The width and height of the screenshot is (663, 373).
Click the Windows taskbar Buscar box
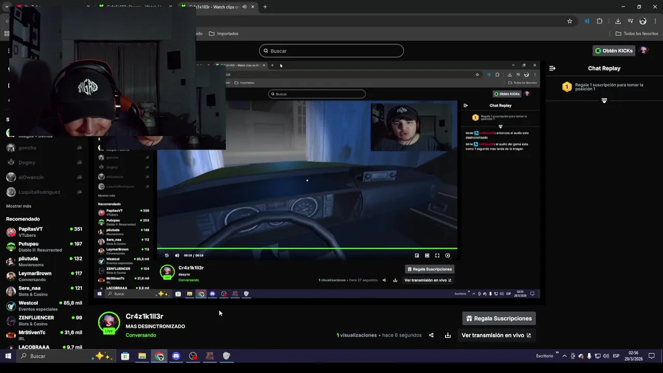(x=66, y=356)
